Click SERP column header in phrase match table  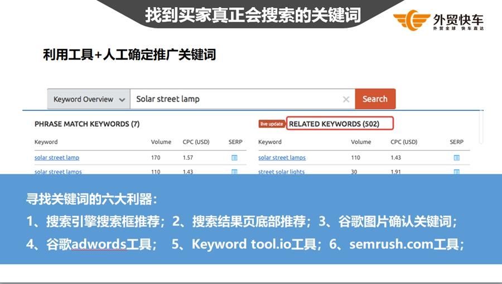coord(235,142)
